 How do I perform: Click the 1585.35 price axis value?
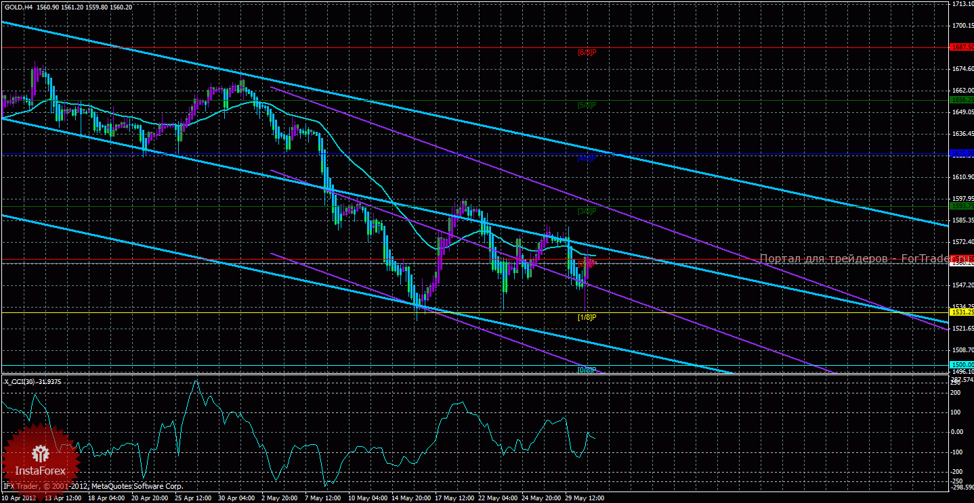pyautogui.click(x=962, y=220)
